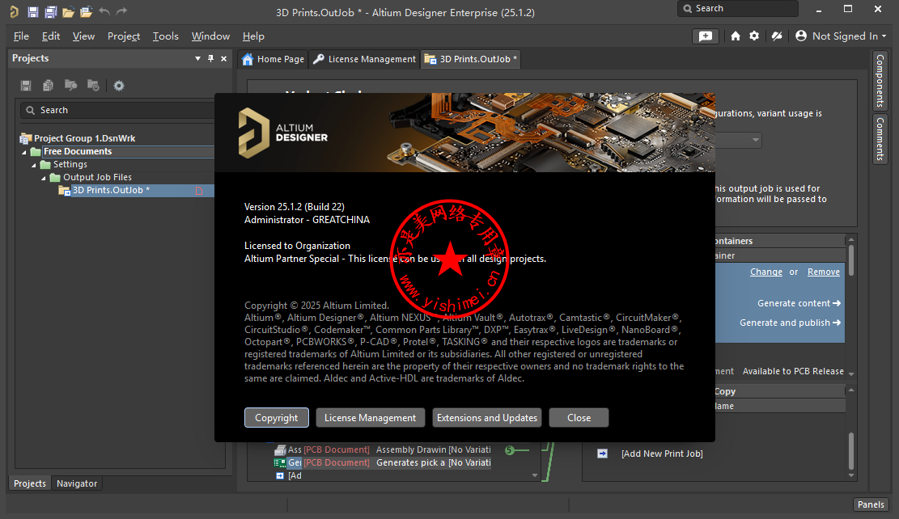Click the Generate and publish link
The height and width of the screenshot is (519, 899).
click(x=790, y=323)
